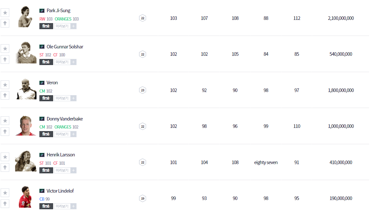Click the UP badge next to Henrik Larsson
Screen dimensions: 371x216
[42, 155]
